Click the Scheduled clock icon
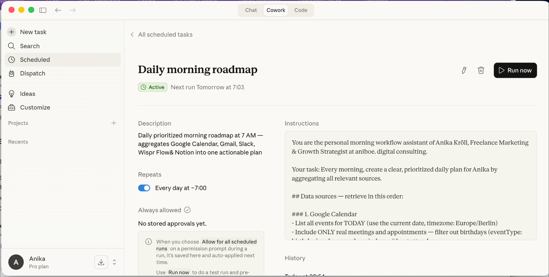The height and width of the screenshot is (277, 549). click(11, 60)
